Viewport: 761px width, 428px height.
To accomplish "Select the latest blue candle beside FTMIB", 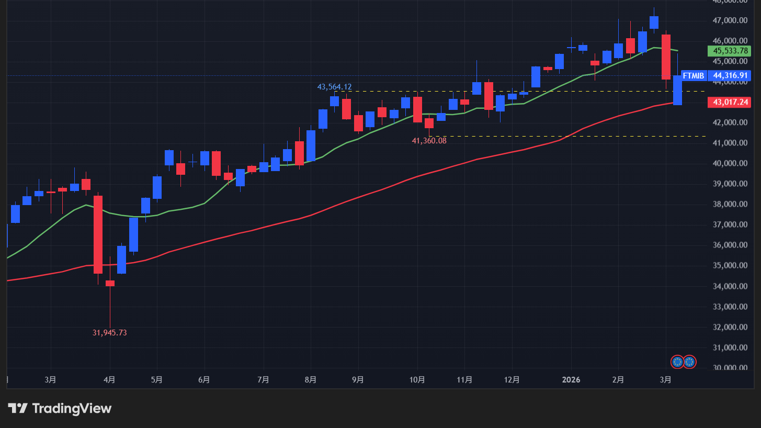I will point(677,90).
